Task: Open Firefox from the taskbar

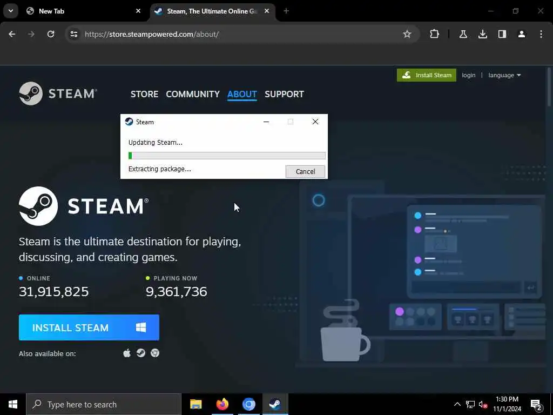Action: click(222, 404)
